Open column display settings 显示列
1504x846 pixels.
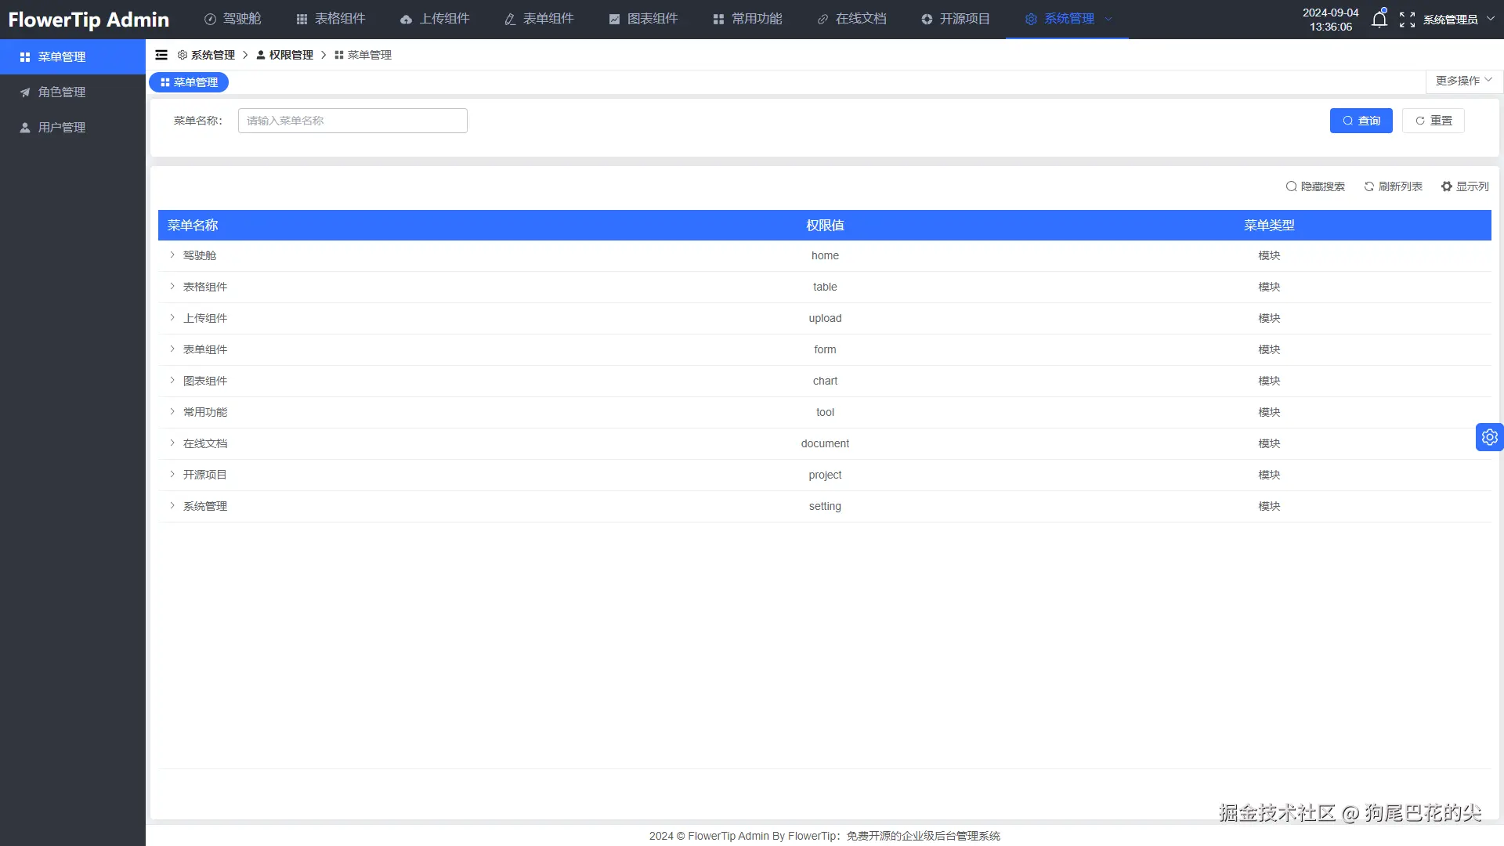click(x=1465, y=186)
